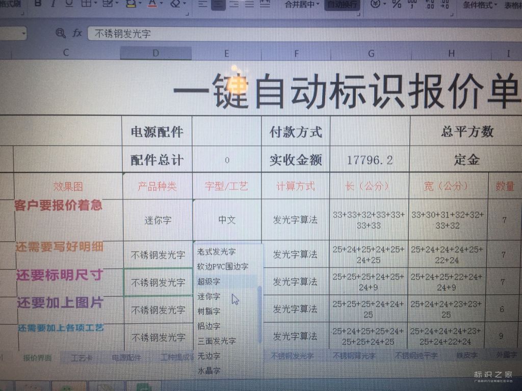
Task: Open the insert function fx dialog
Action: (x=77, y=33)
